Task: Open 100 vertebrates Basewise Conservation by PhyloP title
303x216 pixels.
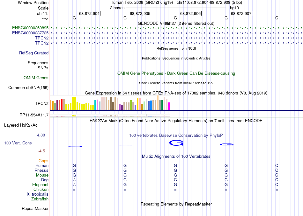Action: (x=176, y=136)
